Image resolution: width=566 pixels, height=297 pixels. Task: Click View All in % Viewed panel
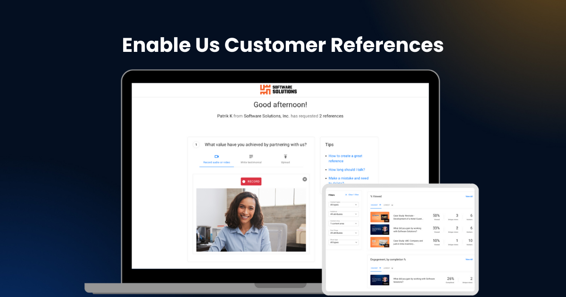pos(469,196)
